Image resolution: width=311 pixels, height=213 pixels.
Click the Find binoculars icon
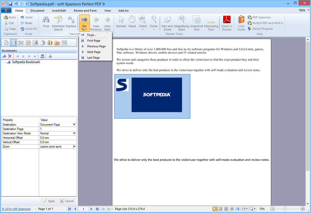tap(46, 22)
